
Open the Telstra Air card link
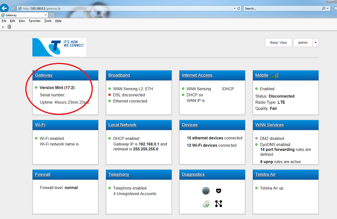pyautogui.click(x=265, y=174)
